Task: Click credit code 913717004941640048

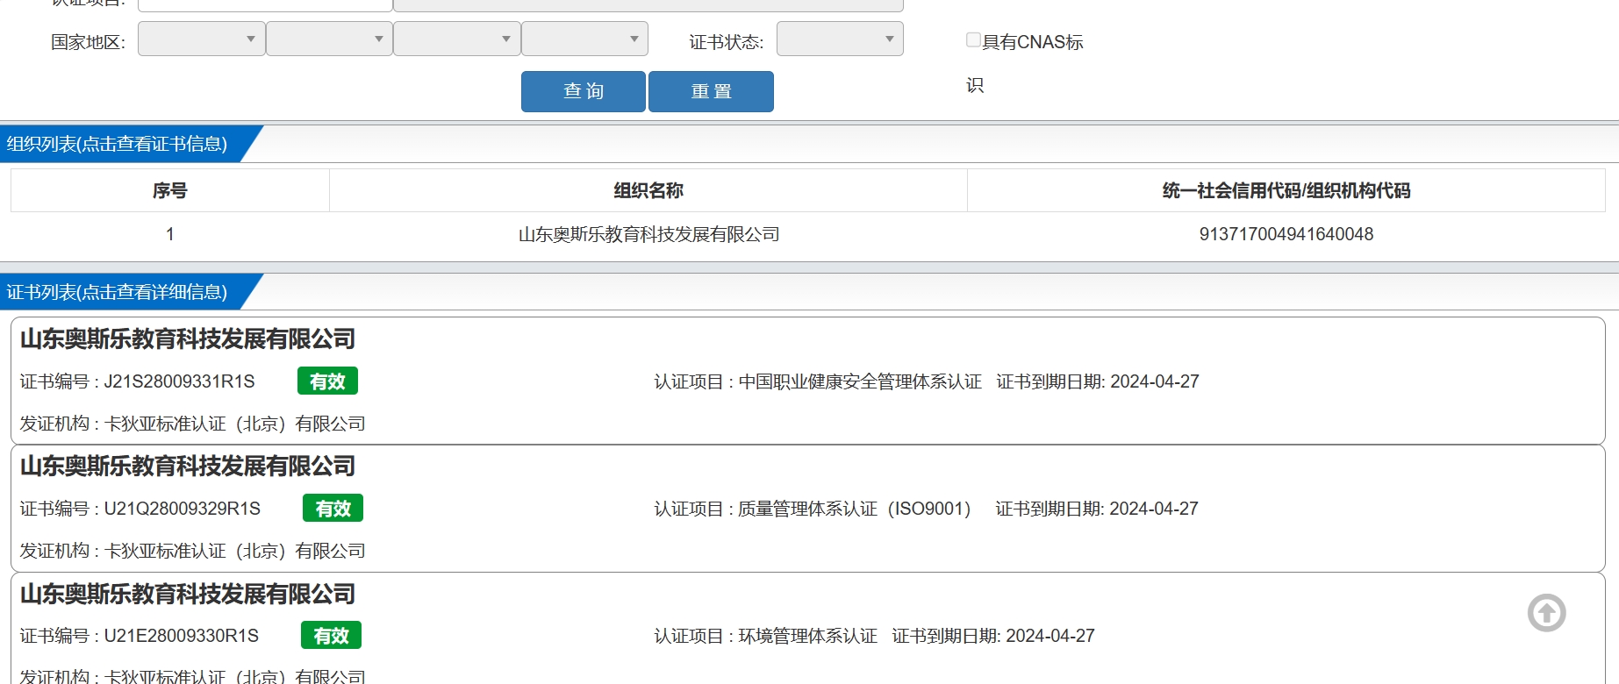Action: [1286, 234]
